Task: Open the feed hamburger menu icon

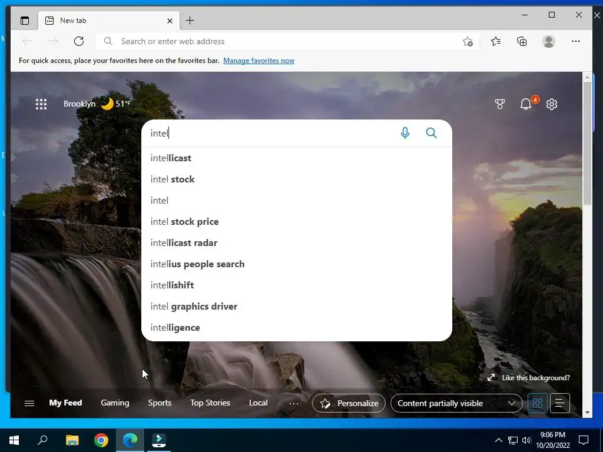Action: pos(29,403)
